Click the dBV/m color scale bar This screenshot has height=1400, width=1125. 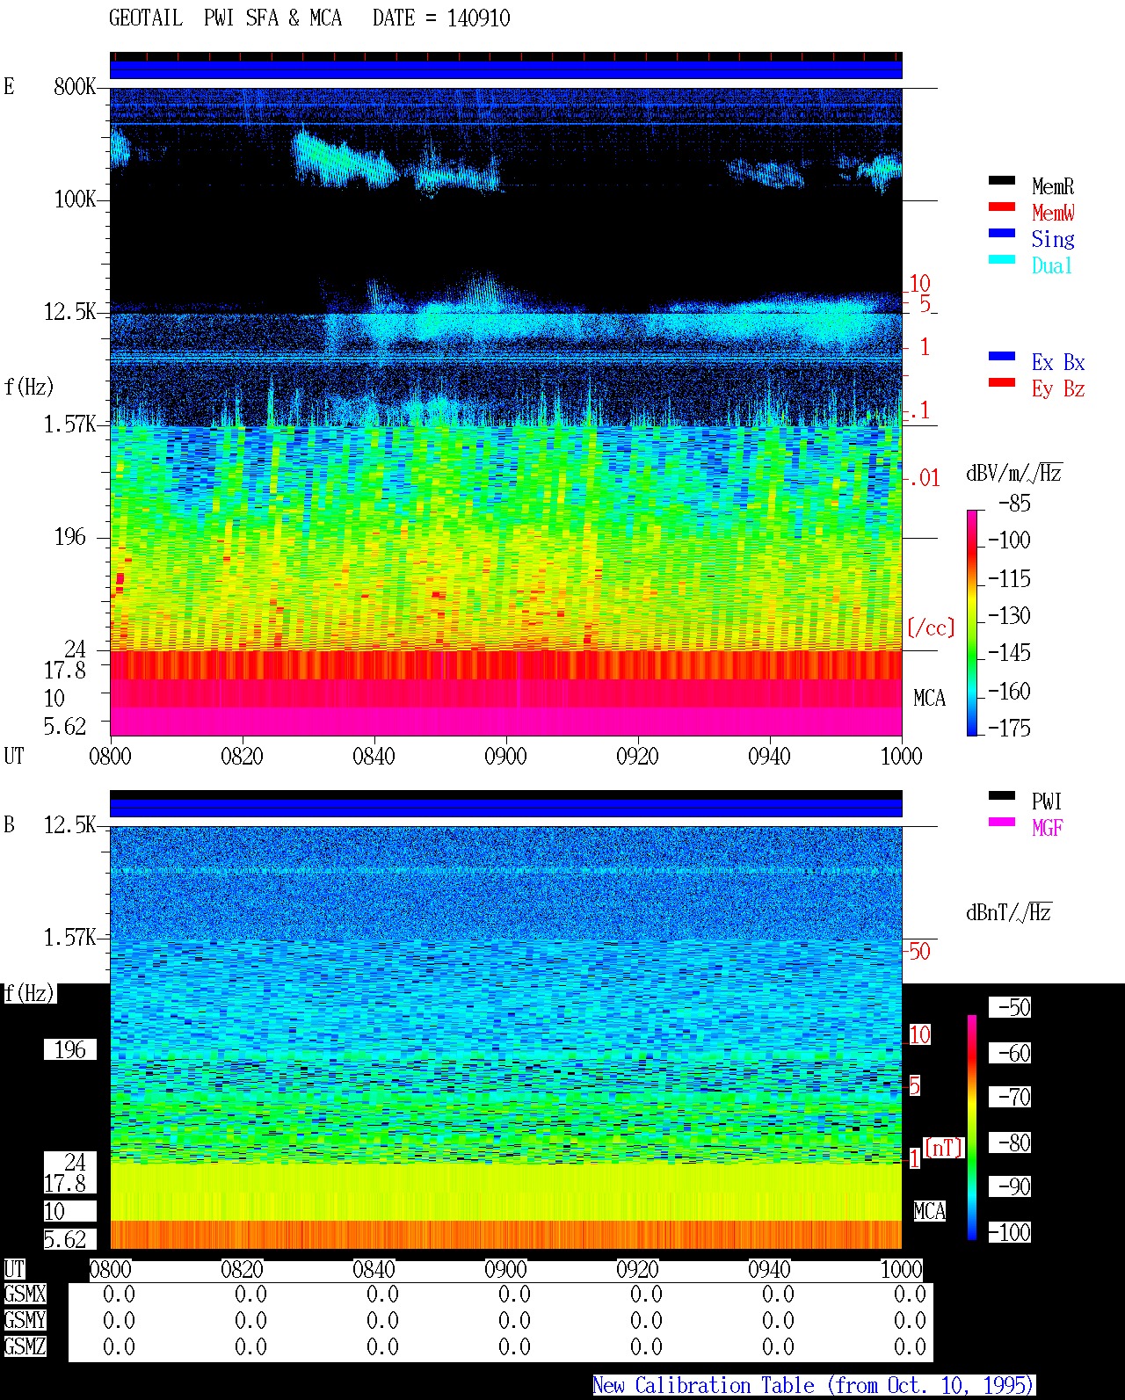point(972,622)
